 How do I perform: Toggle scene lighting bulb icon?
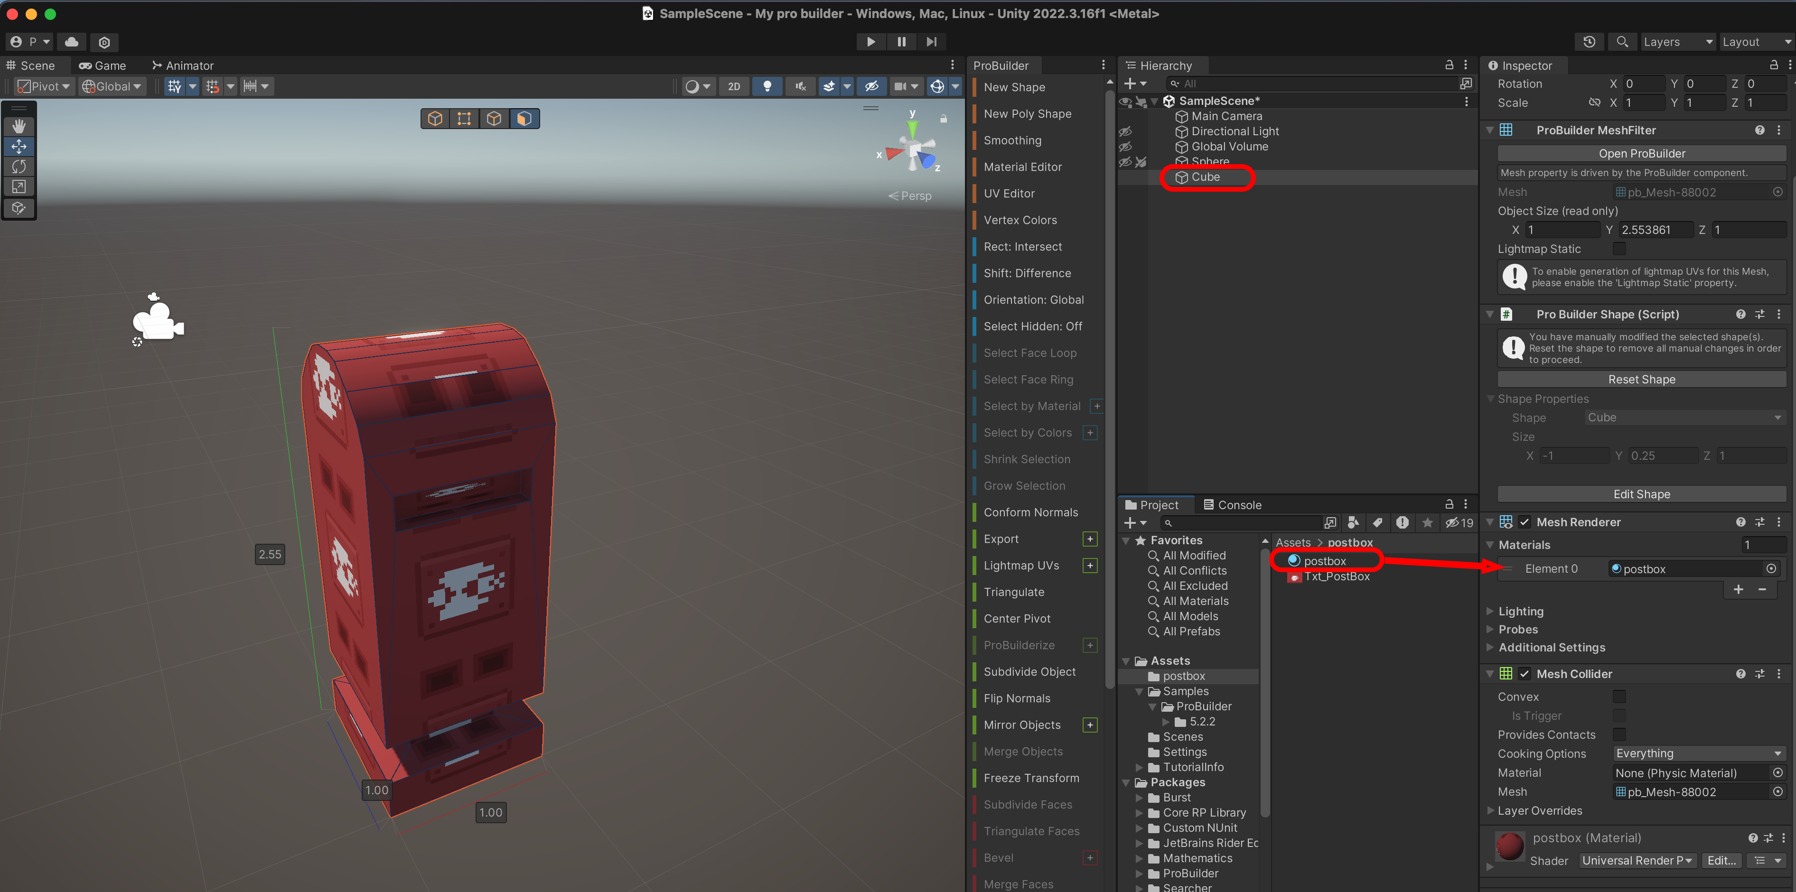click(767, 86)
